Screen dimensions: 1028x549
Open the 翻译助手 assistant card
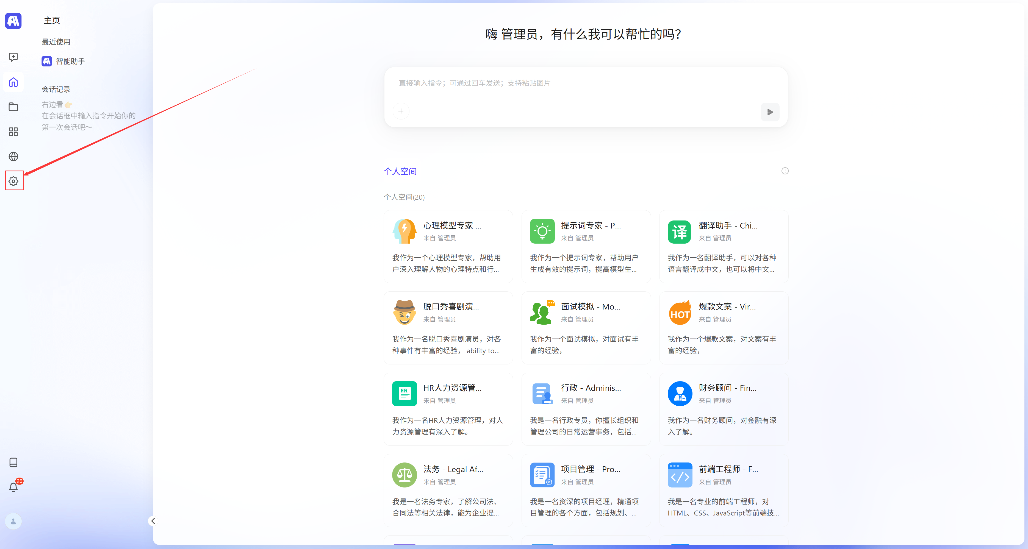coord(724,247)
